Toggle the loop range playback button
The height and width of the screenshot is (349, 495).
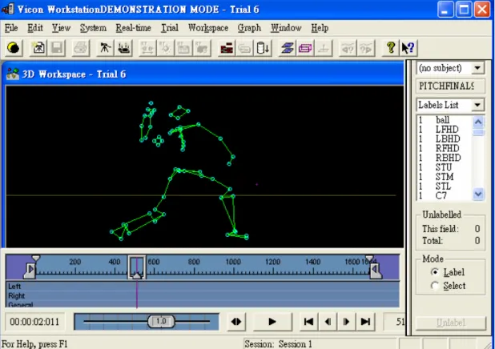tap(236, 322)
